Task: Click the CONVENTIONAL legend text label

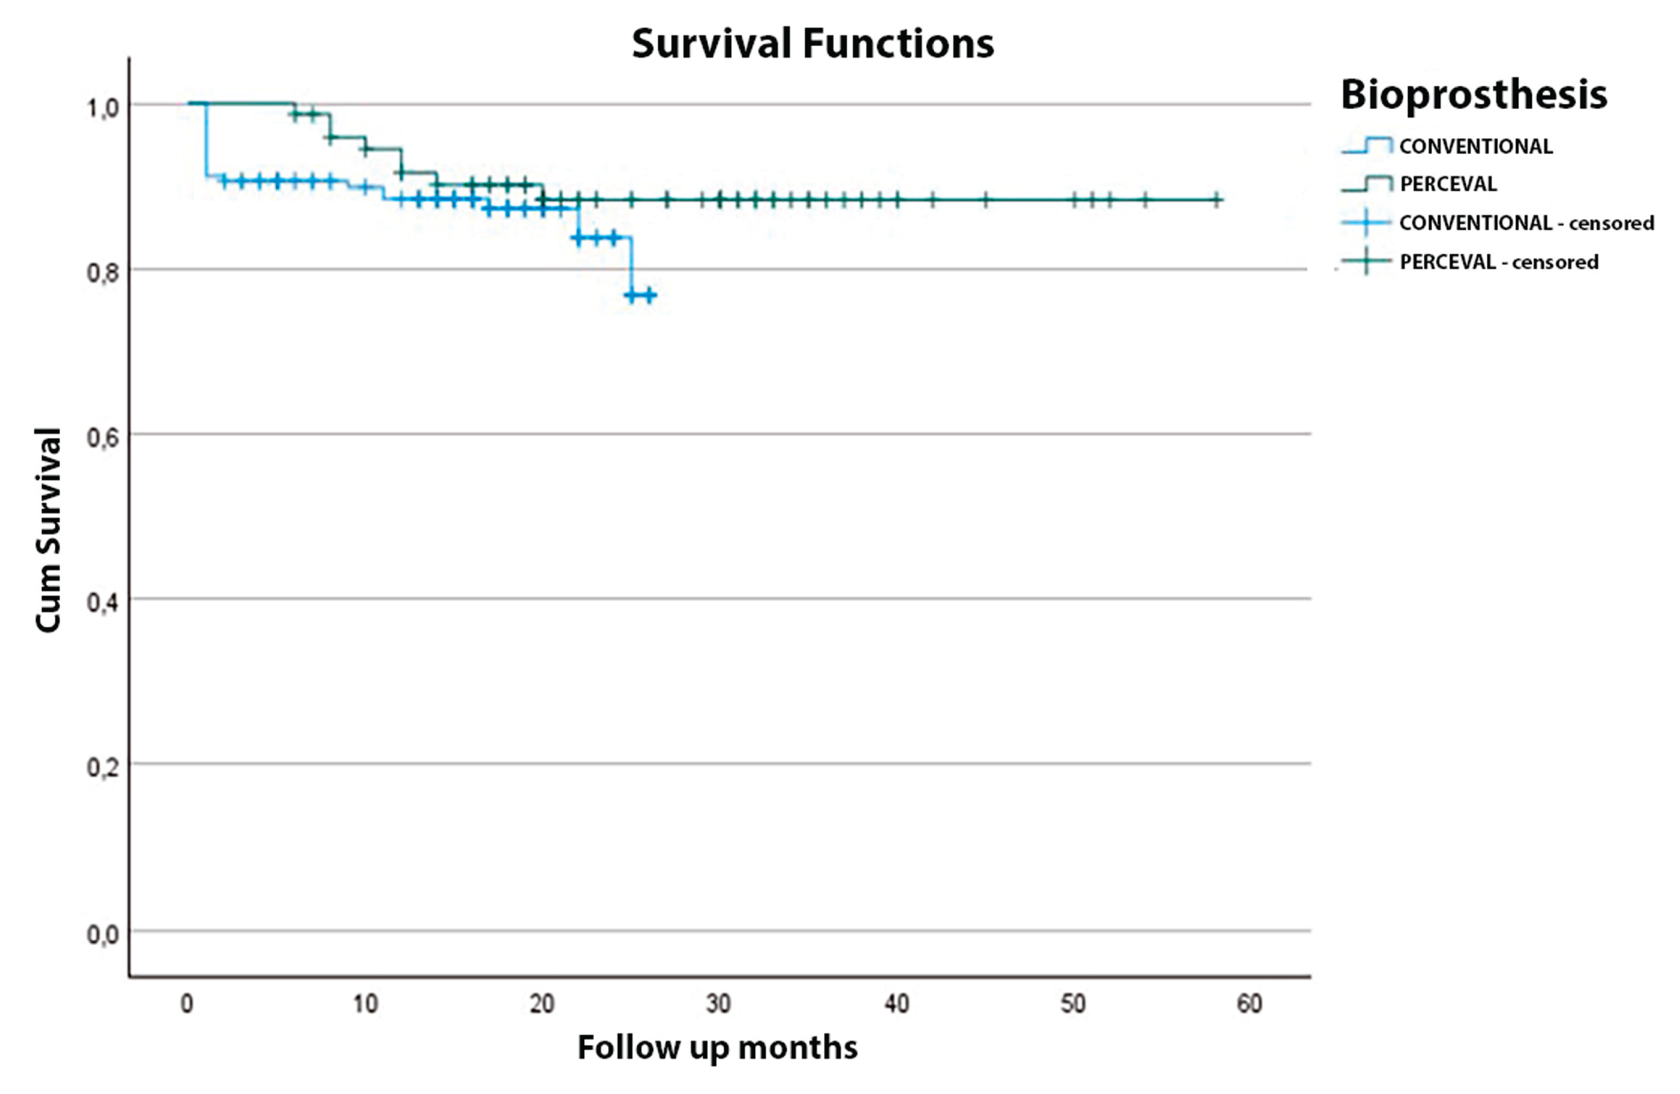Action: click(1476, 147)
